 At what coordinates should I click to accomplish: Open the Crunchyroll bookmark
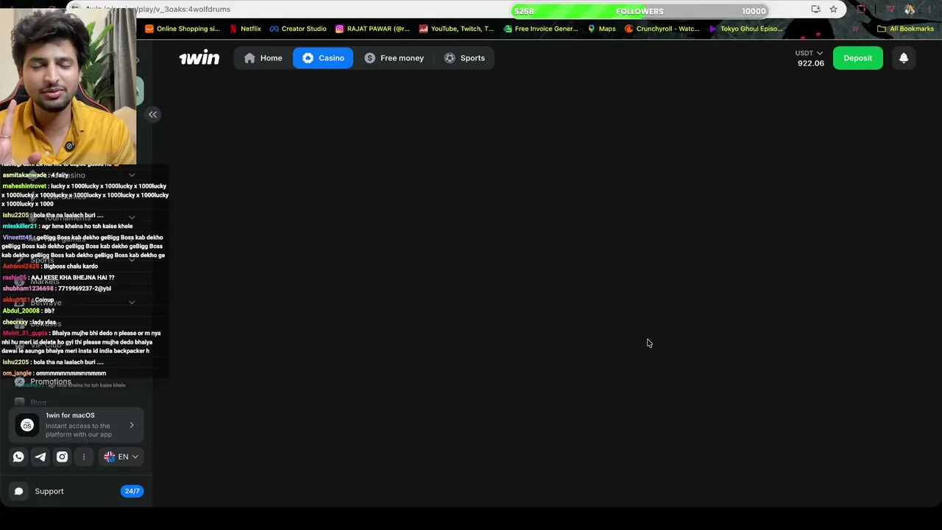pyautogui.click(x=662, y=29)
